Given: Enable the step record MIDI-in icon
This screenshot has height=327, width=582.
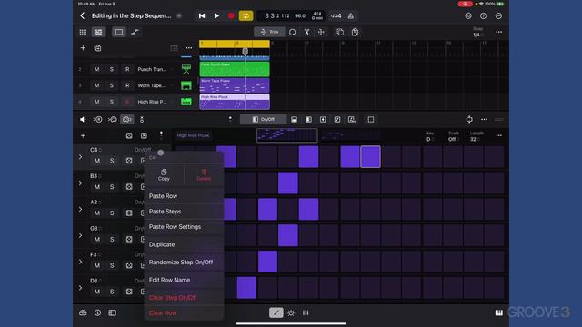Looking at the screenshot, I should [x=112, y=119].
